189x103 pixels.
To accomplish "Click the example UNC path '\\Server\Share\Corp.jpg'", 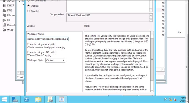I will tap(39, 55).
